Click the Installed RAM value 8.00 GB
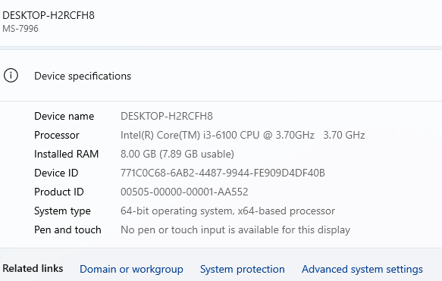This screenshot has width=442, height=281. click(177, 154)
